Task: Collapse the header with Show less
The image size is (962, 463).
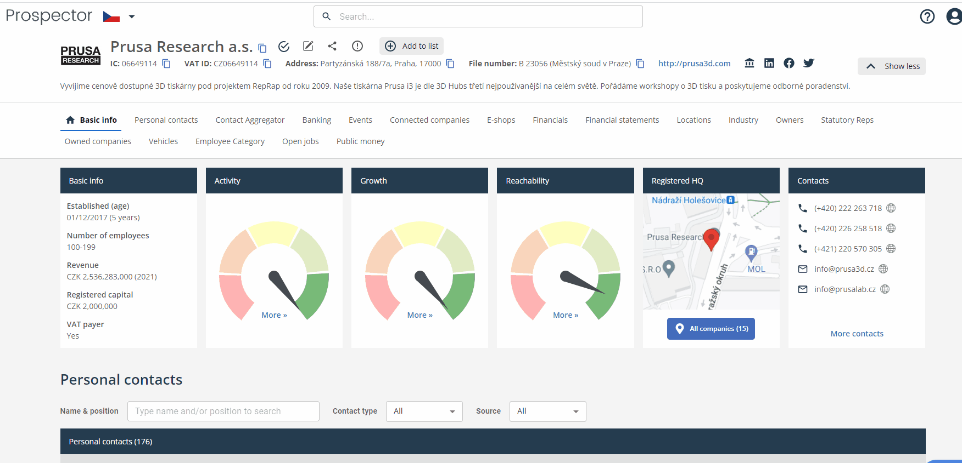Action: [892, 66]
